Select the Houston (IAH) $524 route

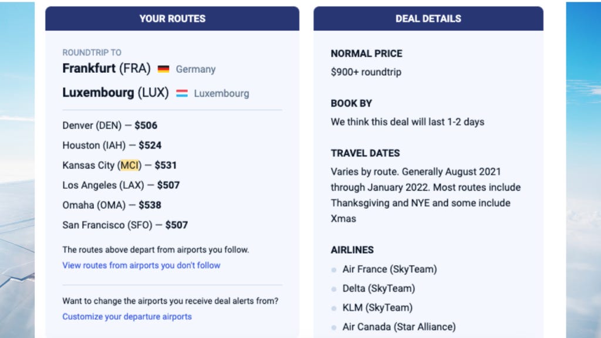click(x=112, y=146)
